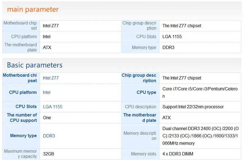The height and width of the screenshot is (160, 243).
Task: Click 'The number of CPU support' link
Action: (x=22, y=118)
